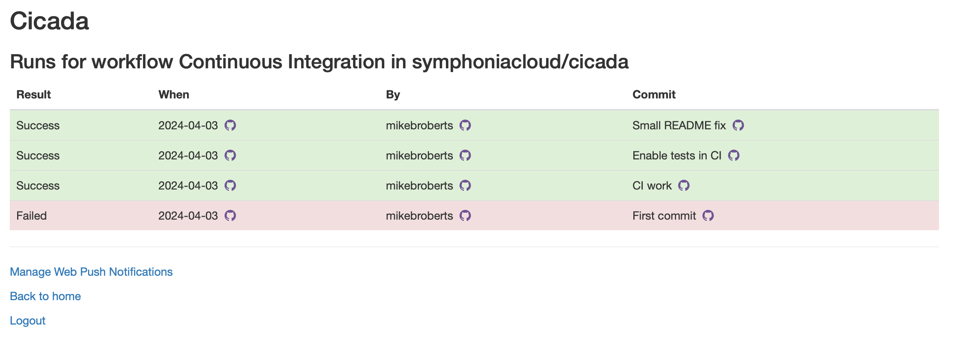Click GitHub icon after mikebroberts in first row

465,125
